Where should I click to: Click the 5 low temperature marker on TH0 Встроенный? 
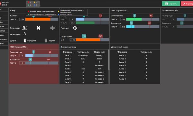point(134,16)
